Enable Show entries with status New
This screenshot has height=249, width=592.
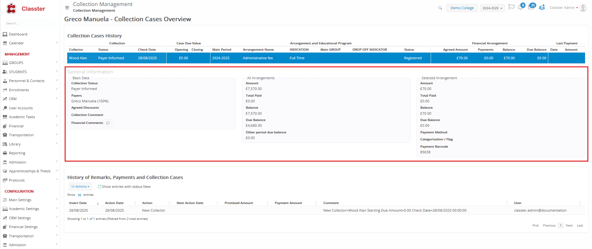pos(100,187)
